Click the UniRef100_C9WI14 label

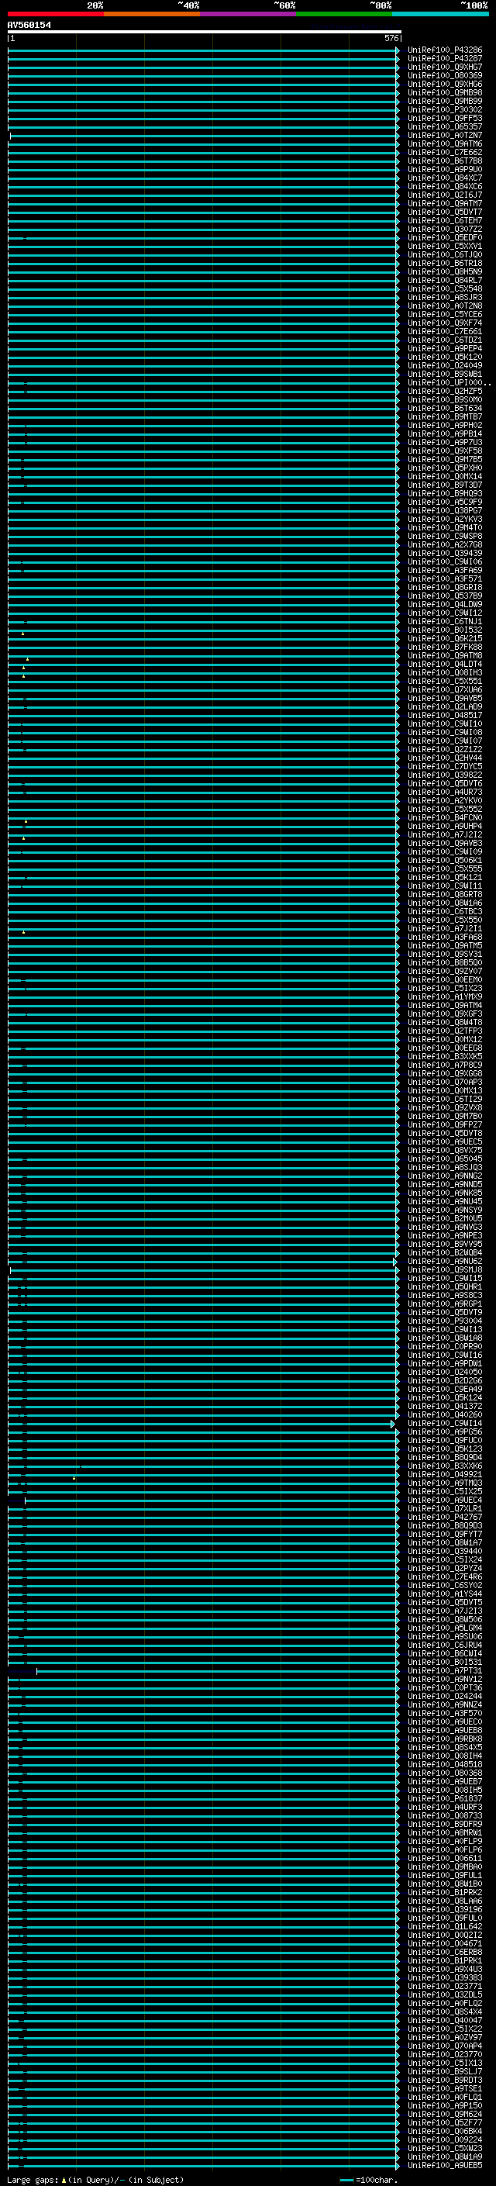point(444,1424)
